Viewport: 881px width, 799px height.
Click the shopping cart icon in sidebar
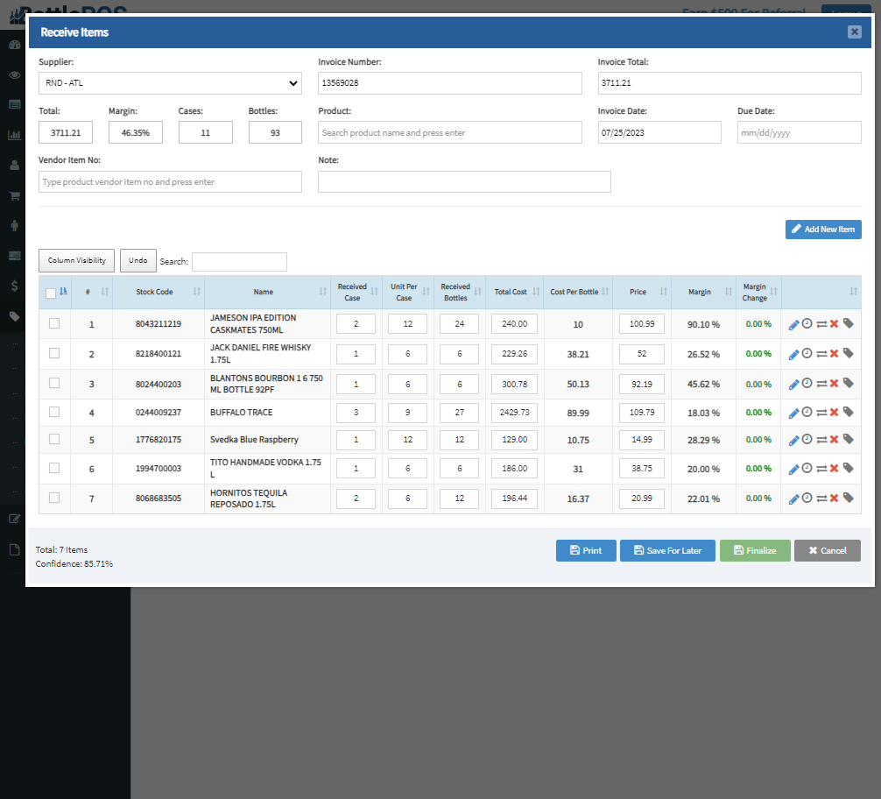click(14, 195)
